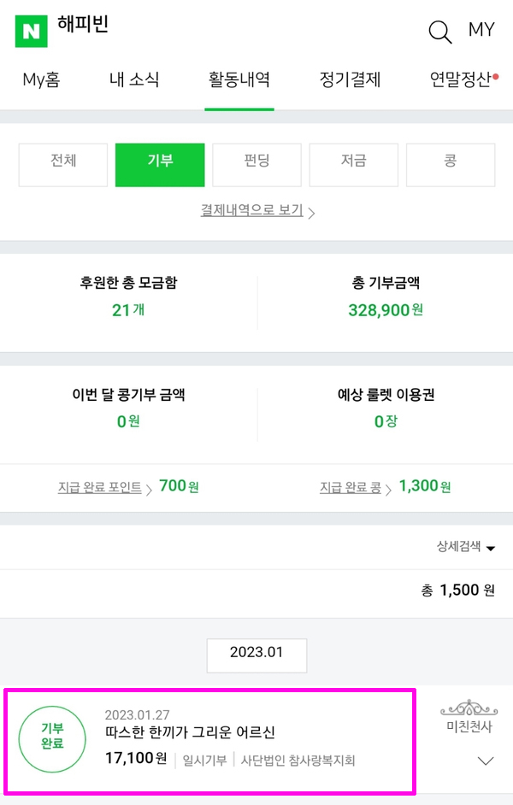Viewport: 513px width, 805px height.
Task: Open the 2023.01 month selector
Action: click(256, 654)
